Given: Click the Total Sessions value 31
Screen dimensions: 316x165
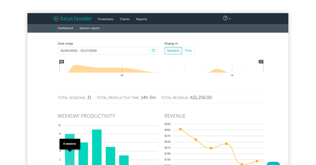Looking at the screenshot, I should [x=89, y=98].
